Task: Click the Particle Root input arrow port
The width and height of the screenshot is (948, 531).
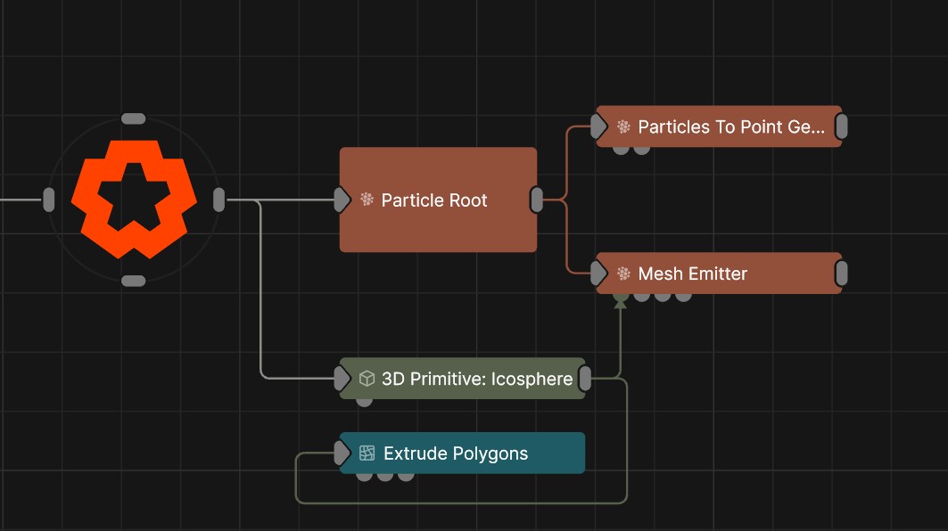Action: tap(341, 200)
